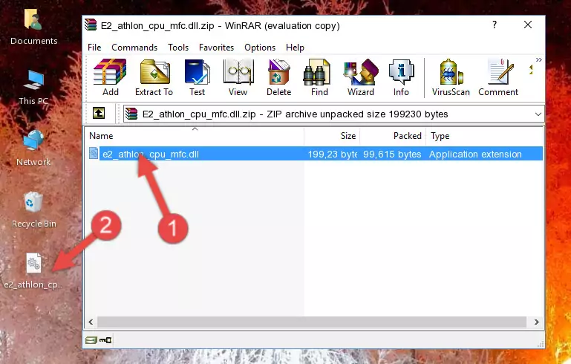Add a Comment to the archive
The width and height of the screenshot is (571, 364).
[x=498, y=77]
